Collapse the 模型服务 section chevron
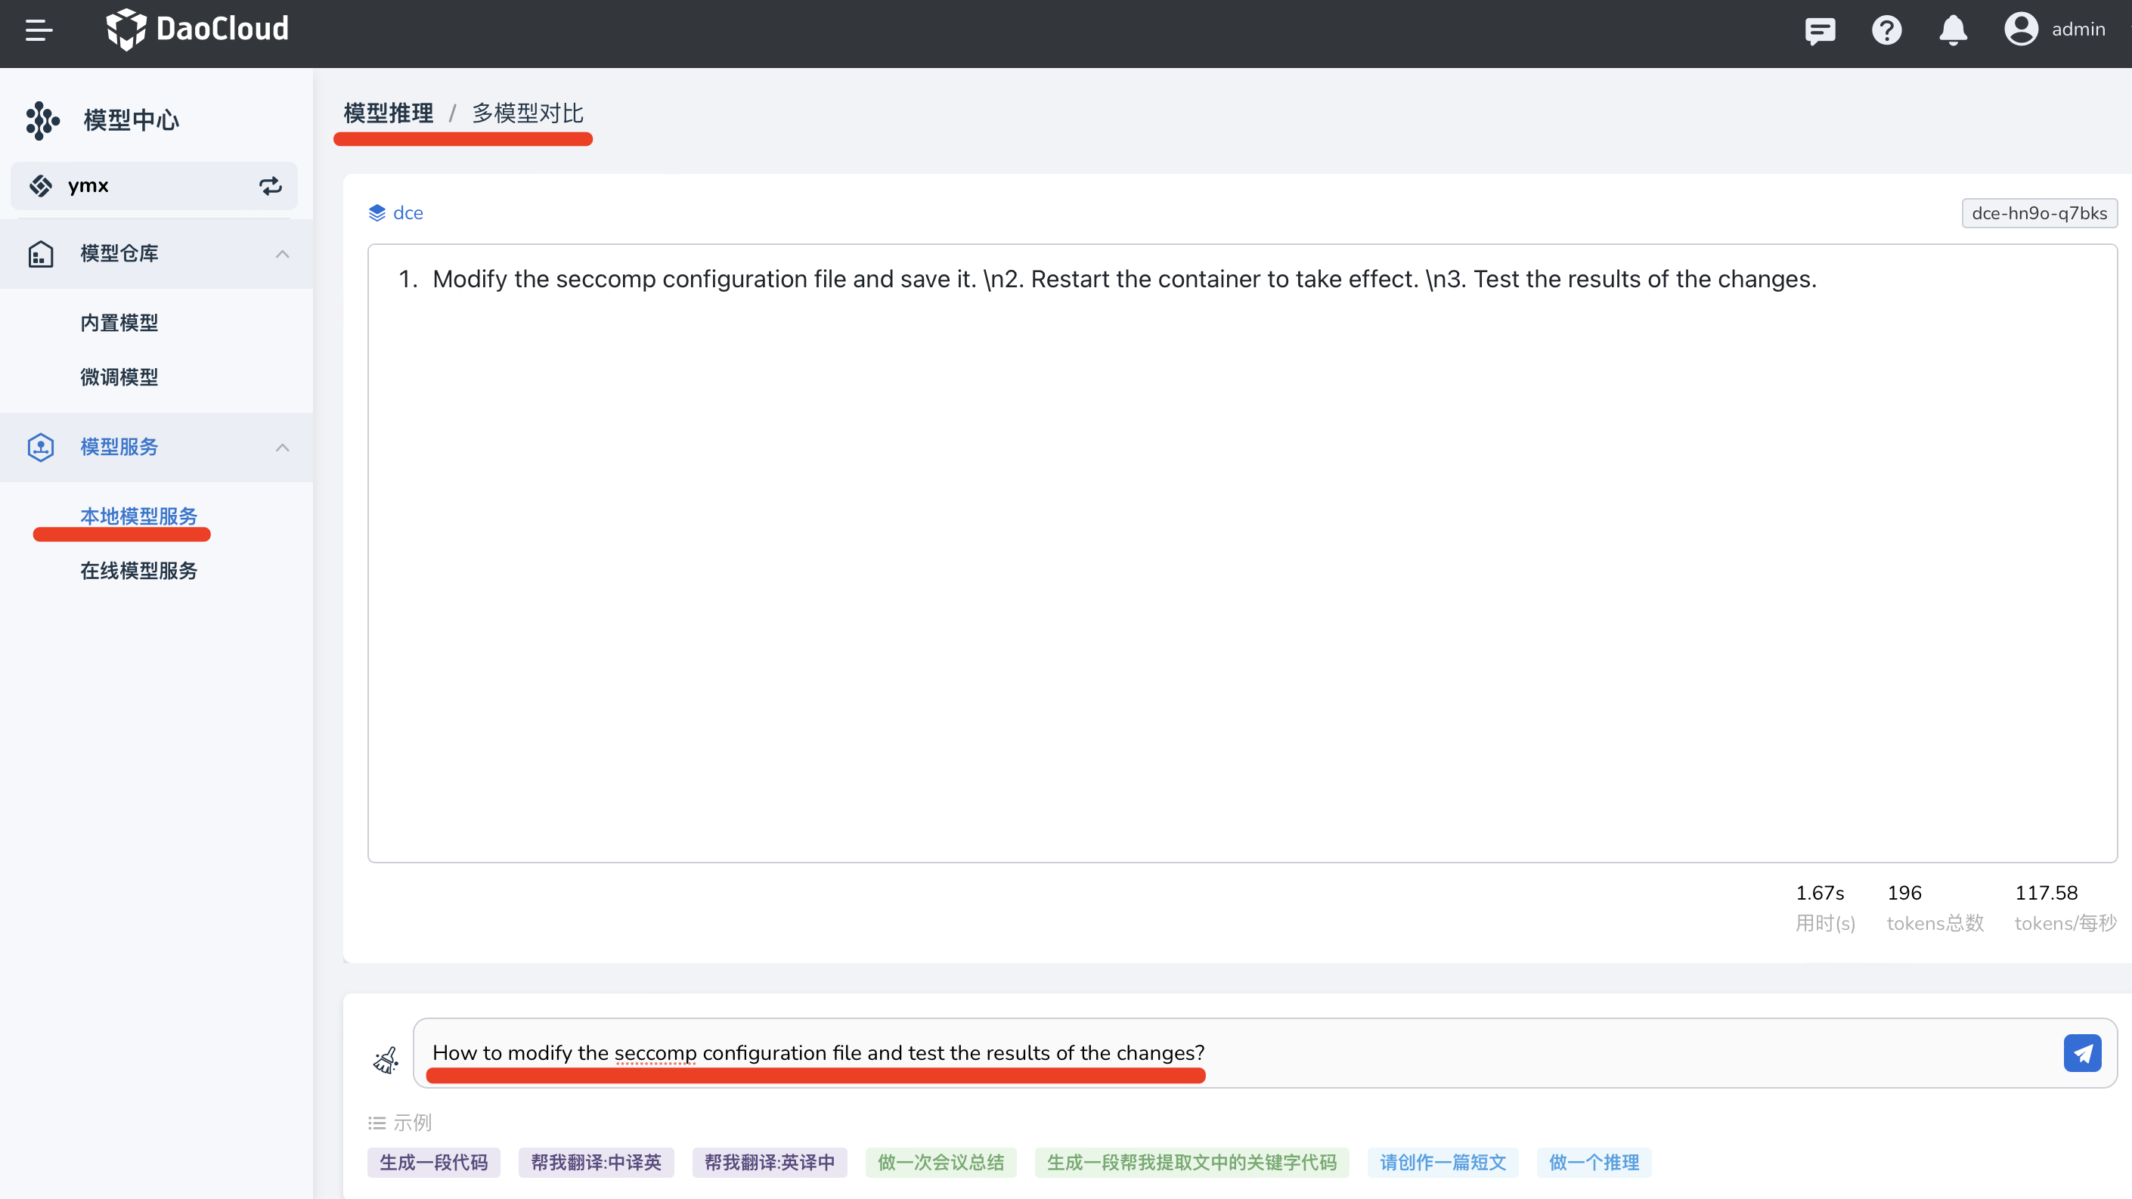2132x1199 pixels. (282, 448)
